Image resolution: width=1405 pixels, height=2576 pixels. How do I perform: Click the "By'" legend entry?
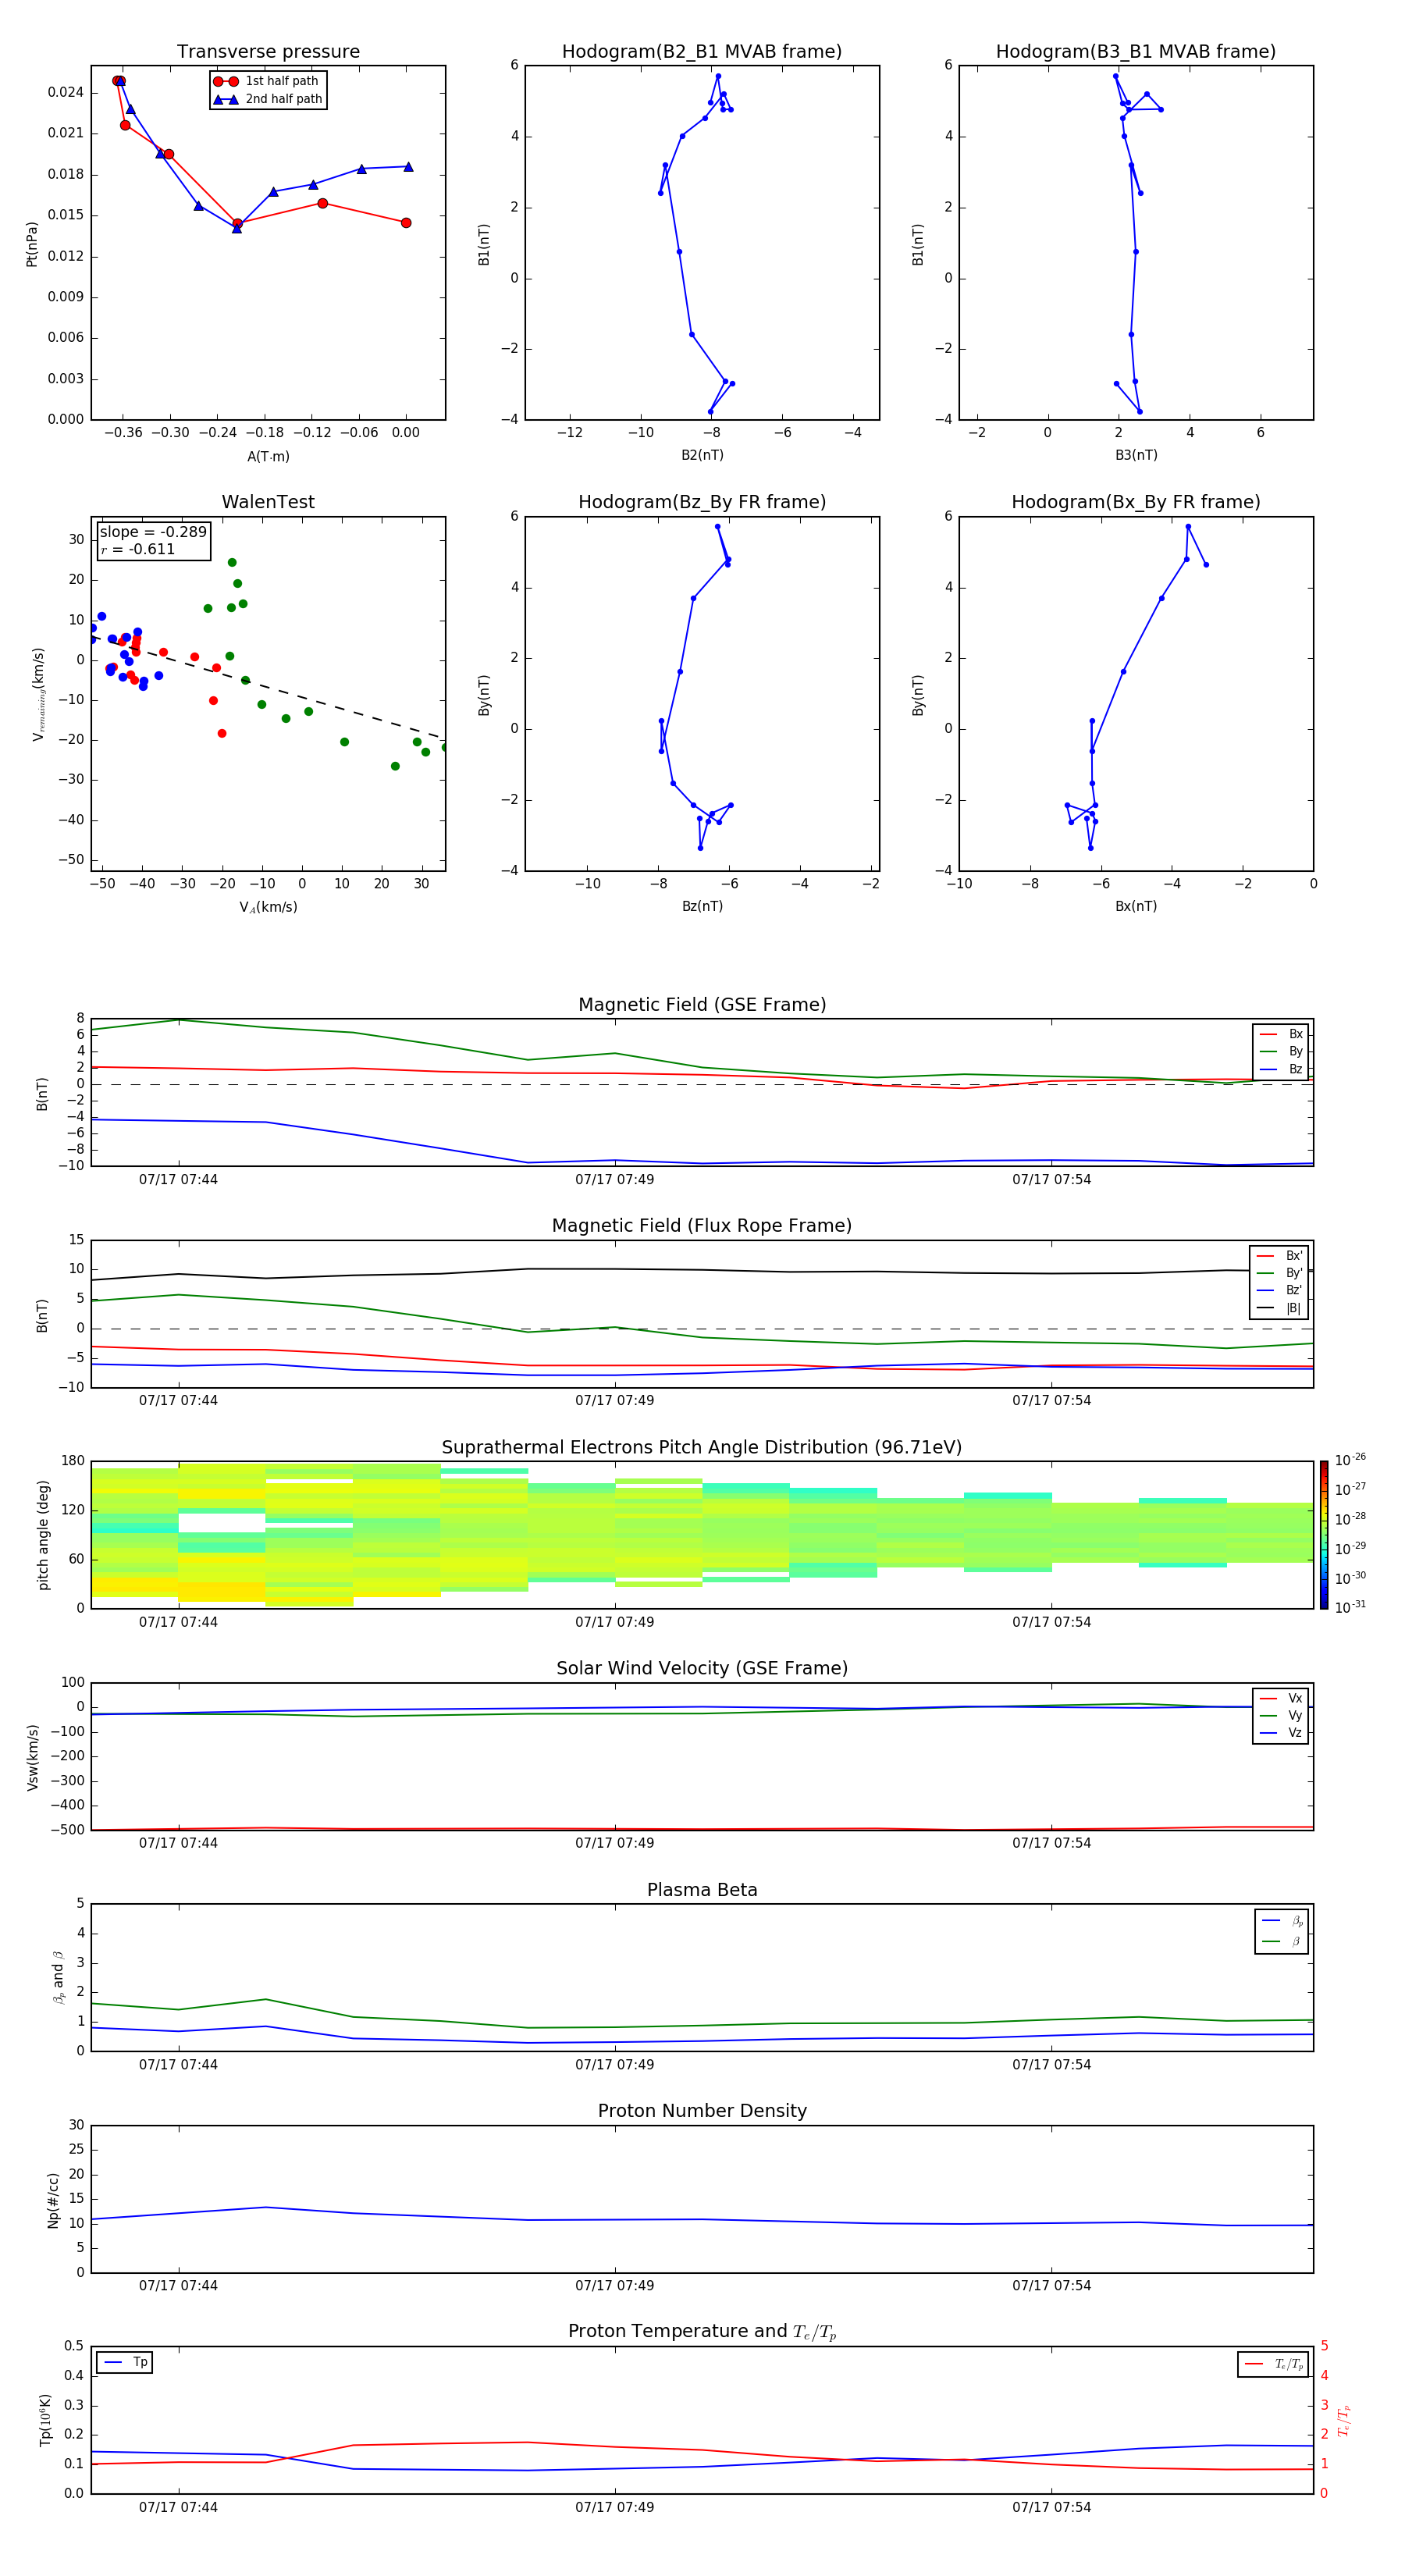(x=1280, y=1273)
